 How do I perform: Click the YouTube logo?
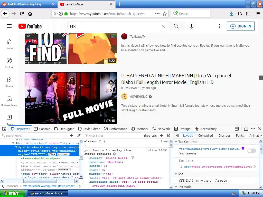tap(30, 26)
